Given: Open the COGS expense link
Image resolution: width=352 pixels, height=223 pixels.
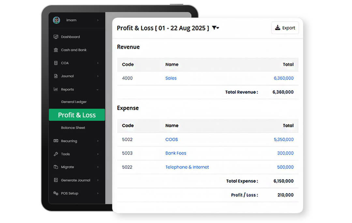Looking at the screenshot, I should pyautogui.click(x=171, y=139).
